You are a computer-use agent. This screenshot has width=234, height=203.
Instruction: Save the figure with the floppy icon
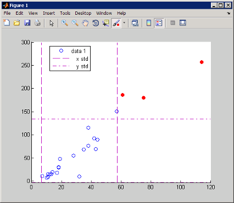tap(27, 23)
